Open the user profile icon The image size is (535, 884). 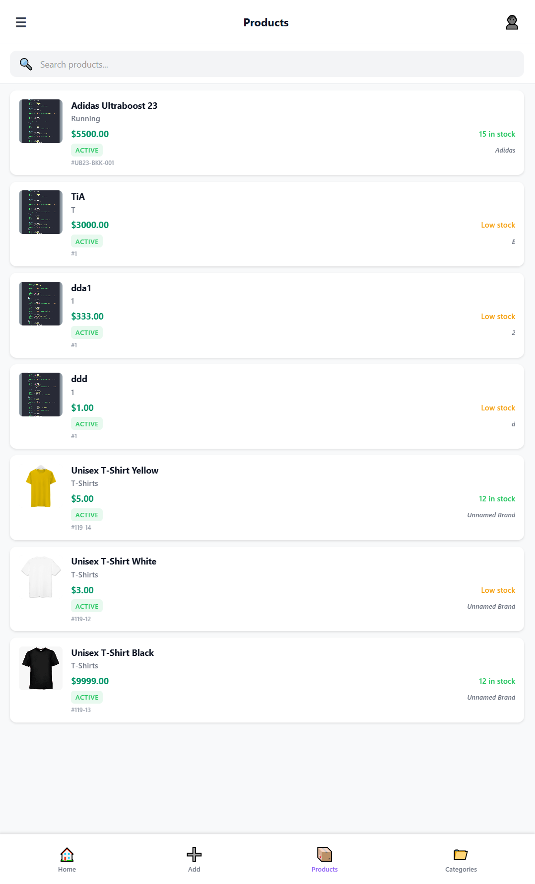point(512,22)
